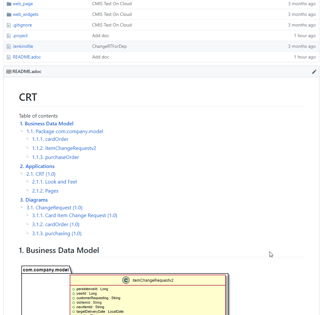Click the file icon next to .gitignore
This screenshot has width=322, height=315.
pyautogui.click(x=8, y=25)
